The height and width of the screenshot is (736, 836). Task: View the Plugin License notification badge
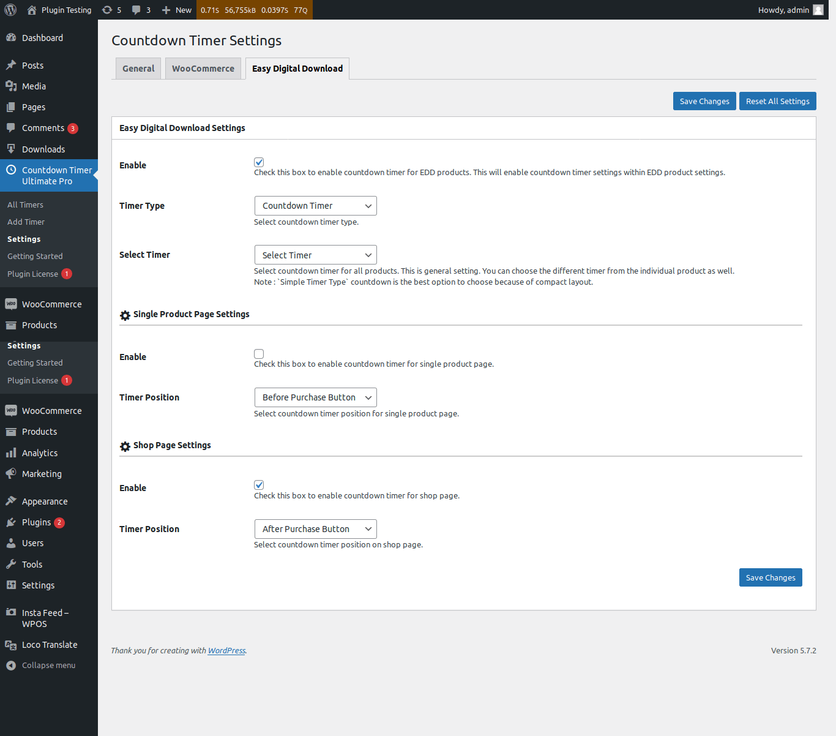(67, 274)
